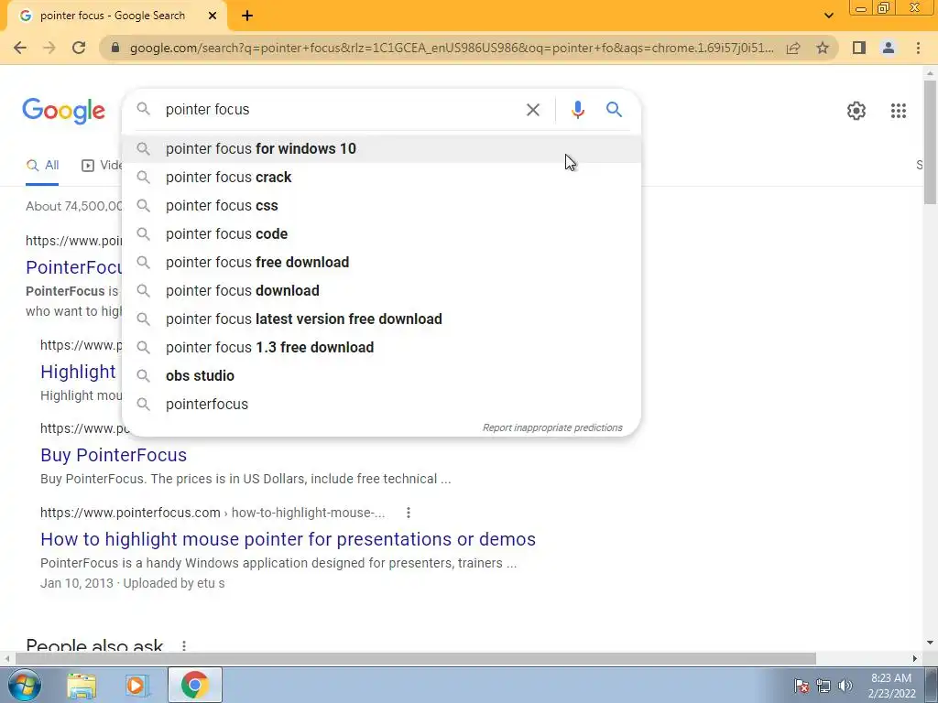Screen dimensions: 938x703
Task: Click the horizontal scrollbar thumb
Action: tap(416, 658)
